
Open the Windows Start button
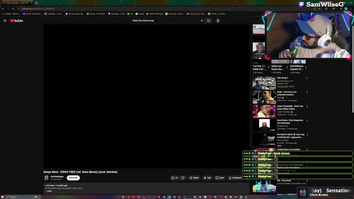coord(2,197)
